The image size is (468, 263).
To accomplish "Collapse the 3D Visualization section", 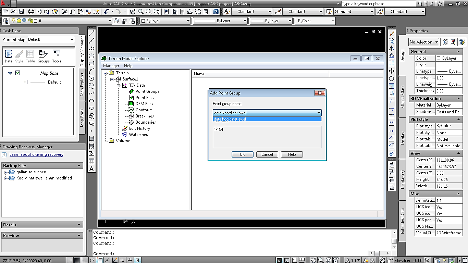I will (x=458, y=99).
